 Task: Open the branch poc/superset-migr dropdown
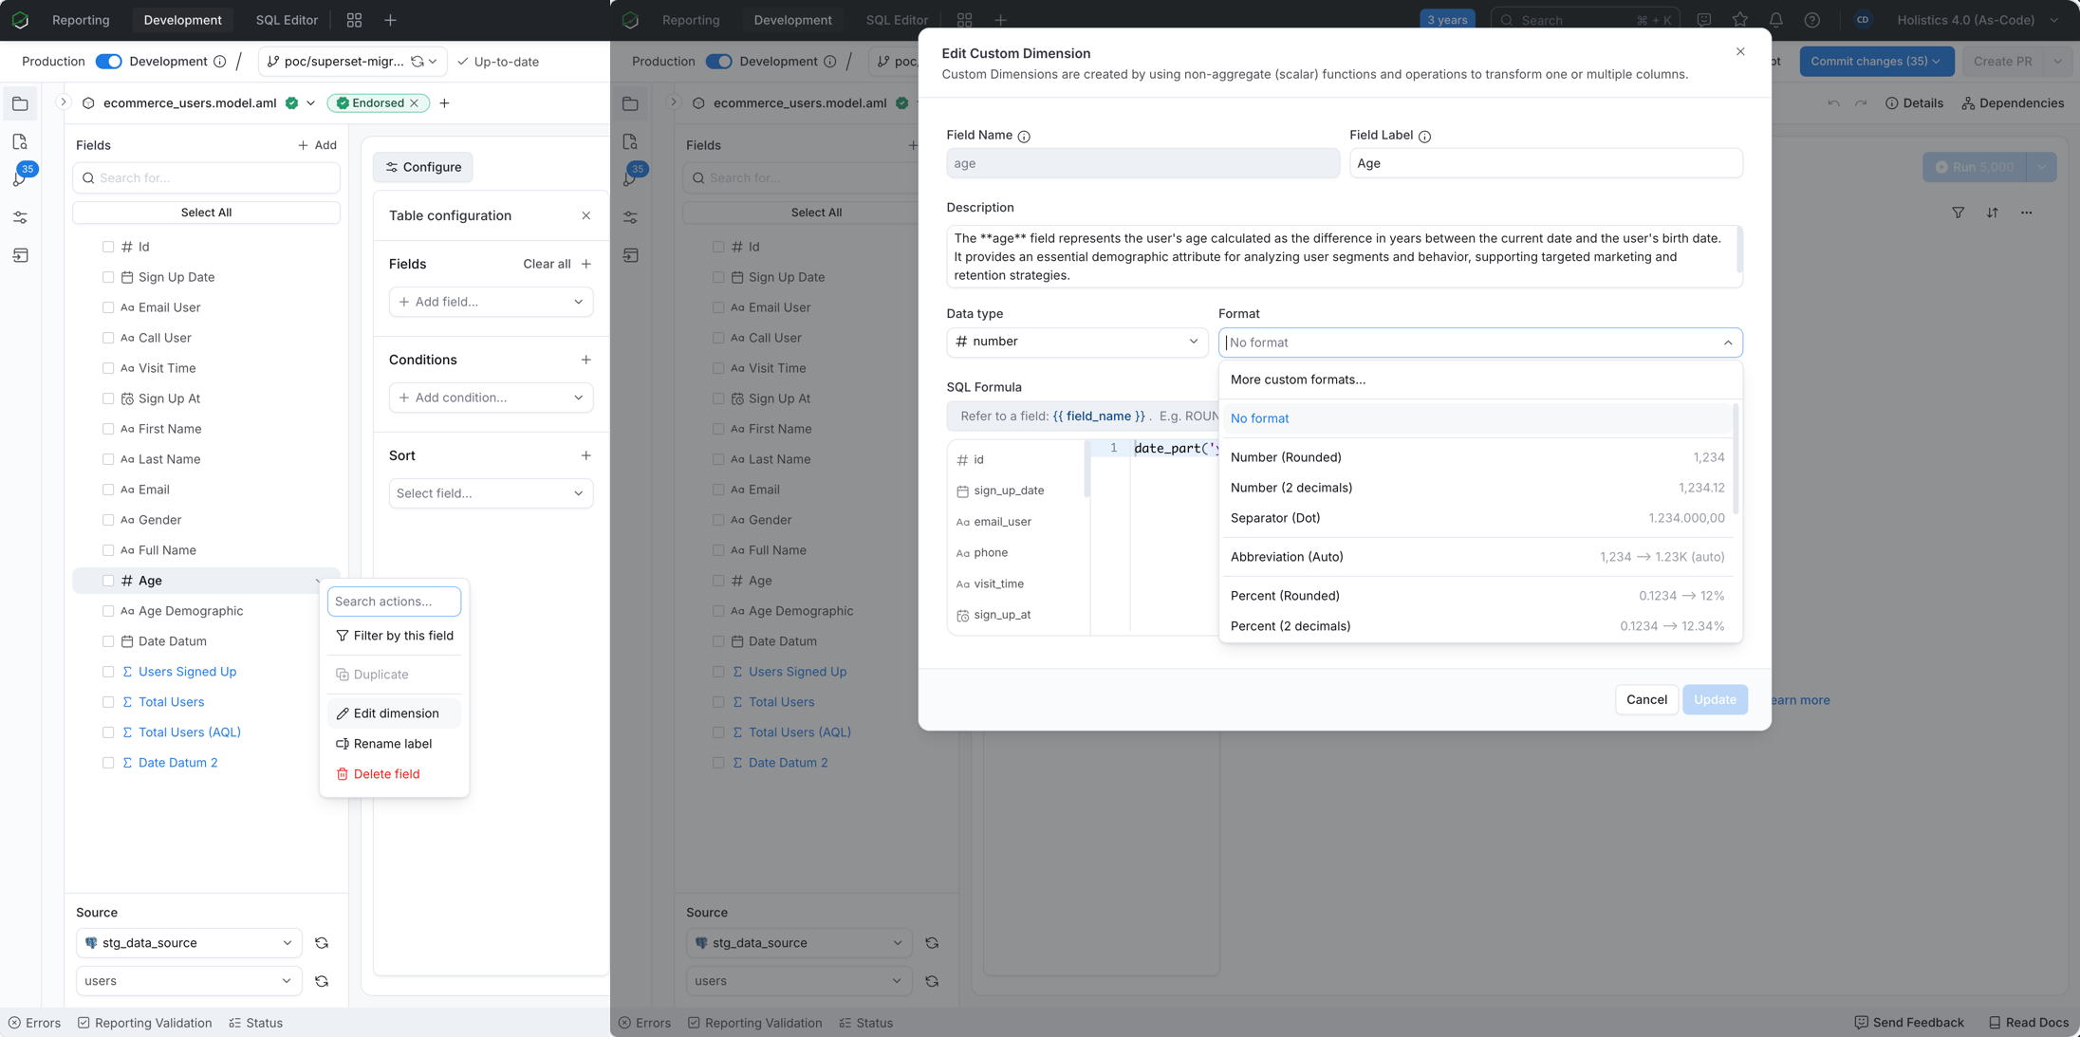point(351,62)
